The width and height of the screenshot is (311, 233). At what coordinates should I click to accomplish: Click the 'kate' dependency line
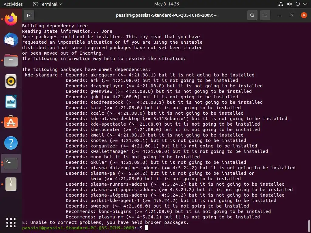[x=153, y=108]
